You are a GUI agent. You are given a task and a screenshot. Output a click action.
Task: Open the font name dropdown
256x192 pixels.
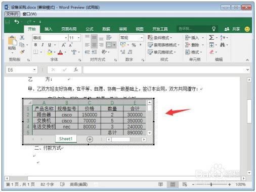click(x=66, y=38)
